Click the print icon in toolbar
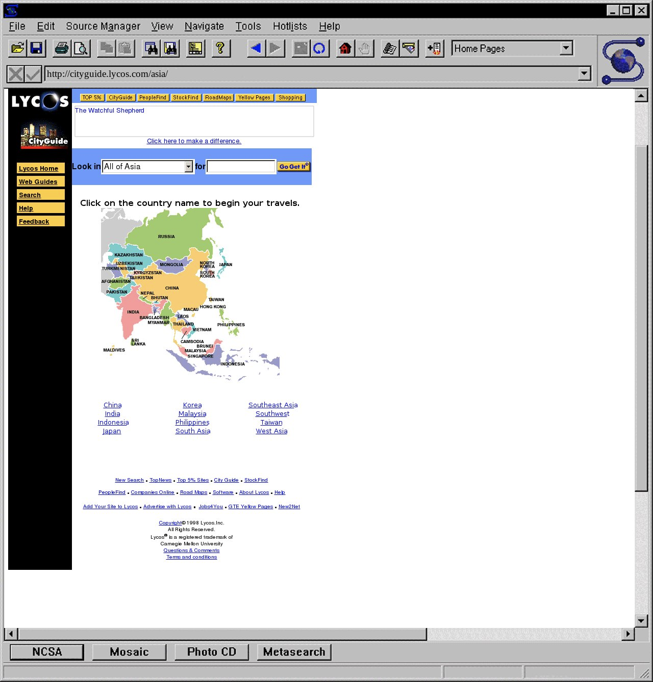653x682 pixels. [62, 48]
